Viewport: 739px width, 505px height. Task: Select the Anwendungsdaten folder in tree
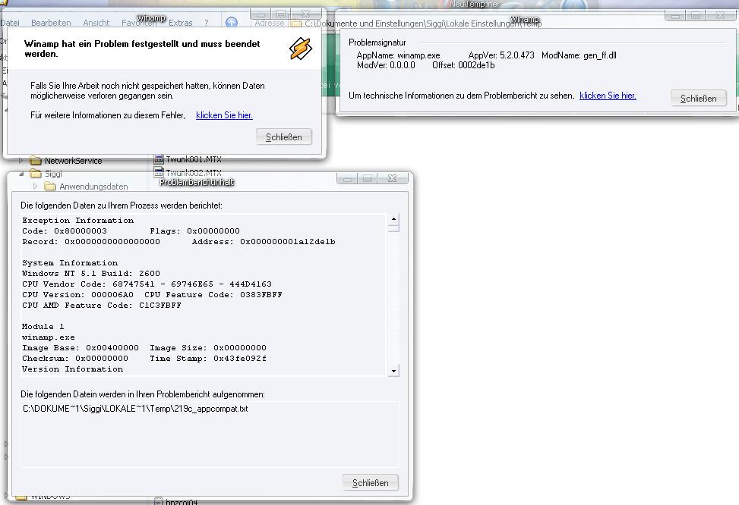click(93, 187)
